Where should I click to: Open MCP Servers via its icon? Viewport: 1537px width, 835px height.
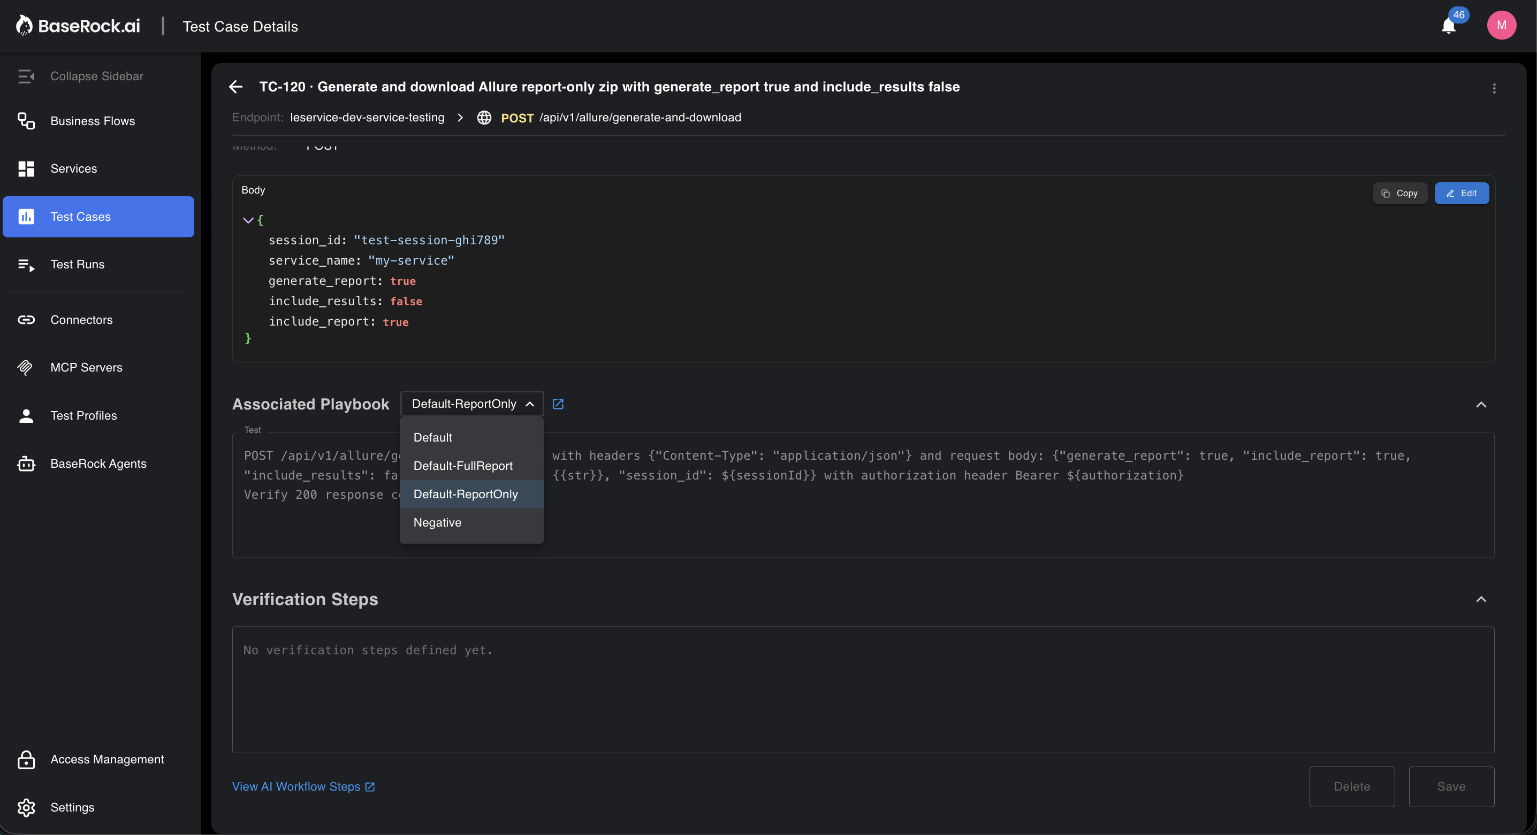pyautogui.click(x=26, y=367)
